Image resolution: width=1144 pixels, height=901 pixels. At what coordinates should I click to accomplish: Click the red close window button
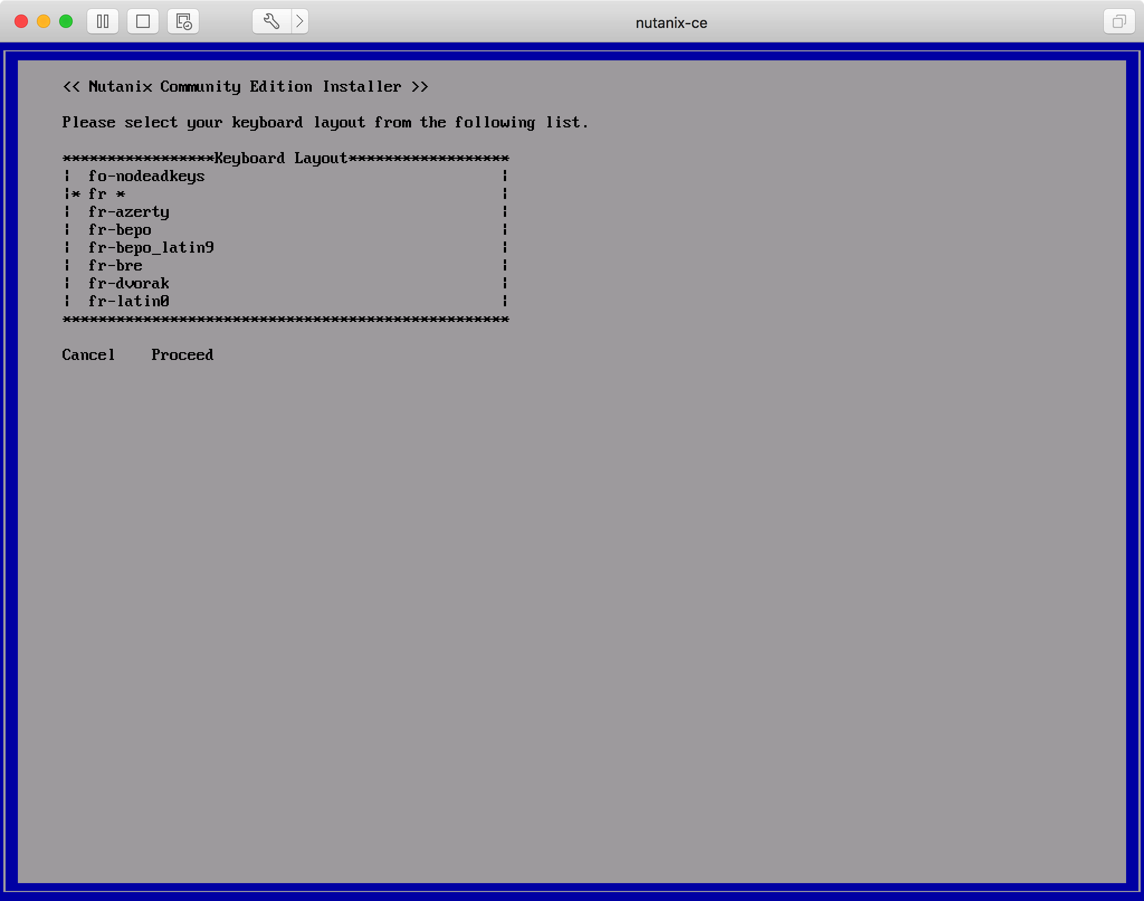coord(21,22)
